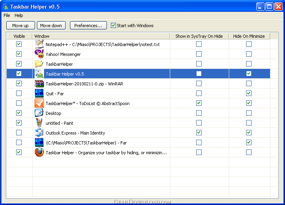Viewport: 285px width, 205px height.
Task: Click the Paint brushes icon
Action: 39,123
